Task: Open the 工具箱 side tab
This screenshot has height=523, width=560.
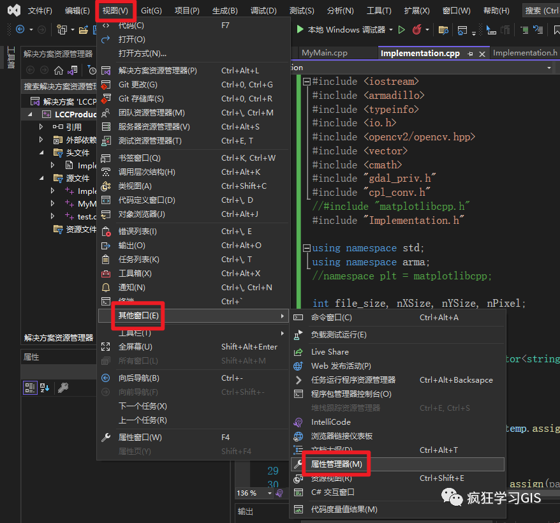Action: (x=11, y=56)
